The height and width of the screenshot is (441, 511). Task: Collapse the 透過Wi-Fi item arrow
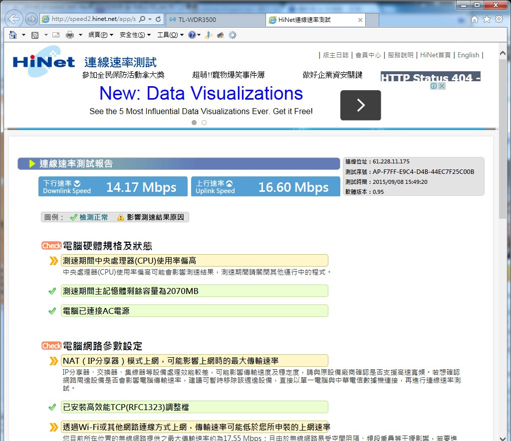click(x=53, y=427)
